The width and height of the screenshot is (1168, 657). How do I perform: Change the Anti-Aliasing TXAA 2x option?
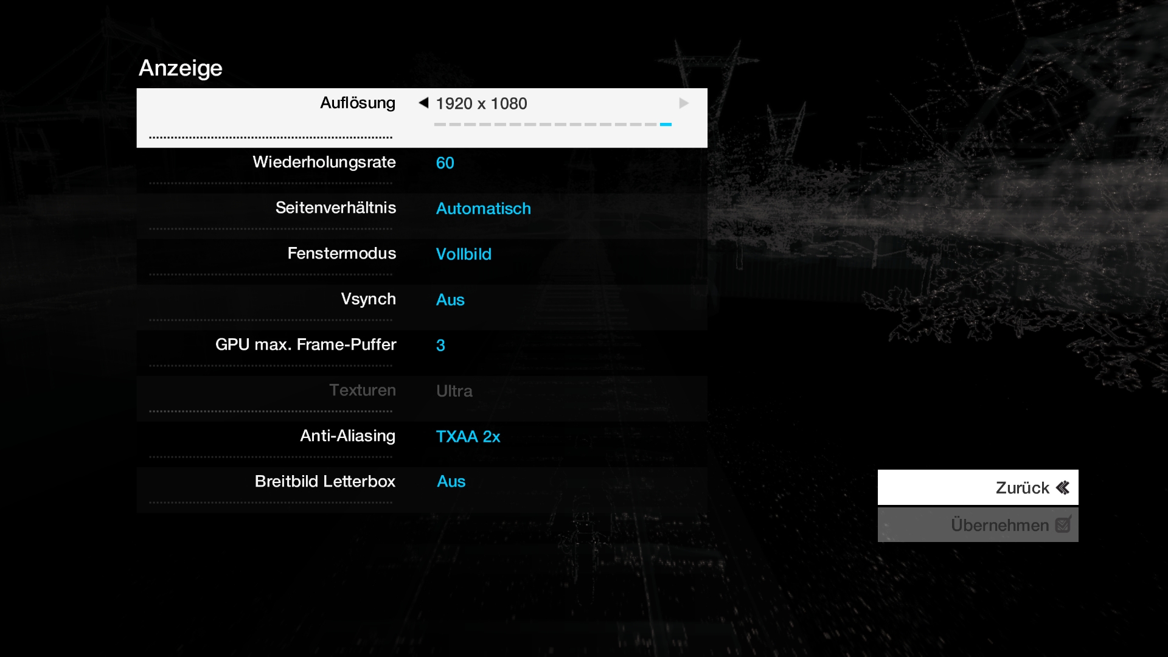coord(468,437)
